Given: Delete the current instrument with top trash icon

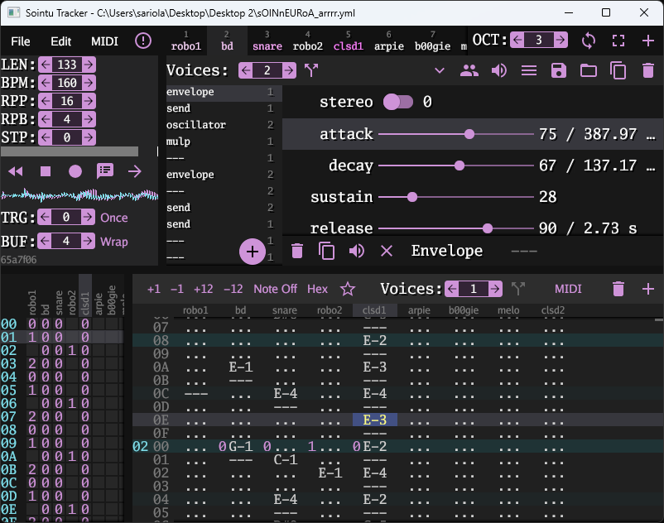Looking at the screenshot, I should click(648, 70).
